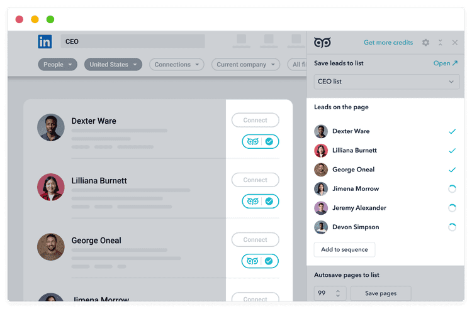Click the owl logo in extension panel
This screenshot has height=309, width=472.
click(322, 43)
